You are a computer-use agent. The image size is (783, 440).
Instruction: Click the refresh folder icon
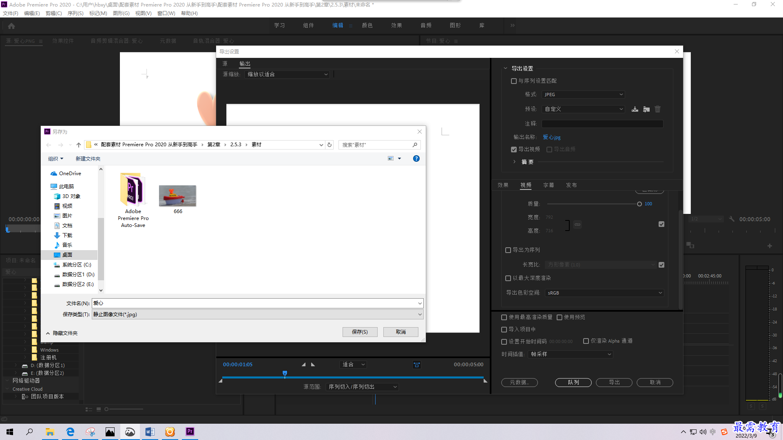click(330, 145)
